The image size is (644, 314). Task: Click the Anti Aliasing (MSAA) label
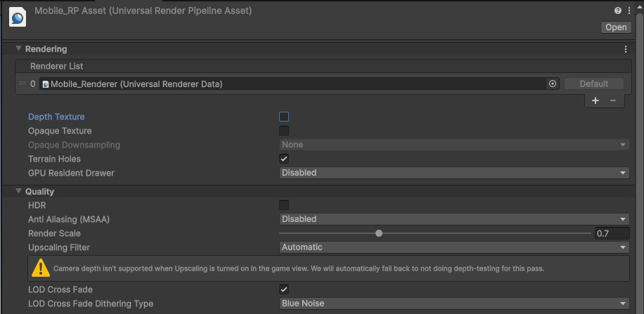click(x=69, y=220)
